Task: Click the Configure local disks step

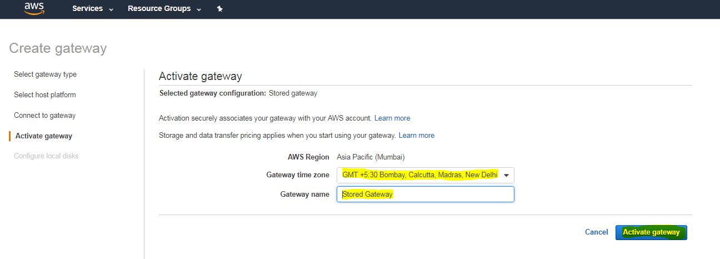Action: (x=46, y=156)
